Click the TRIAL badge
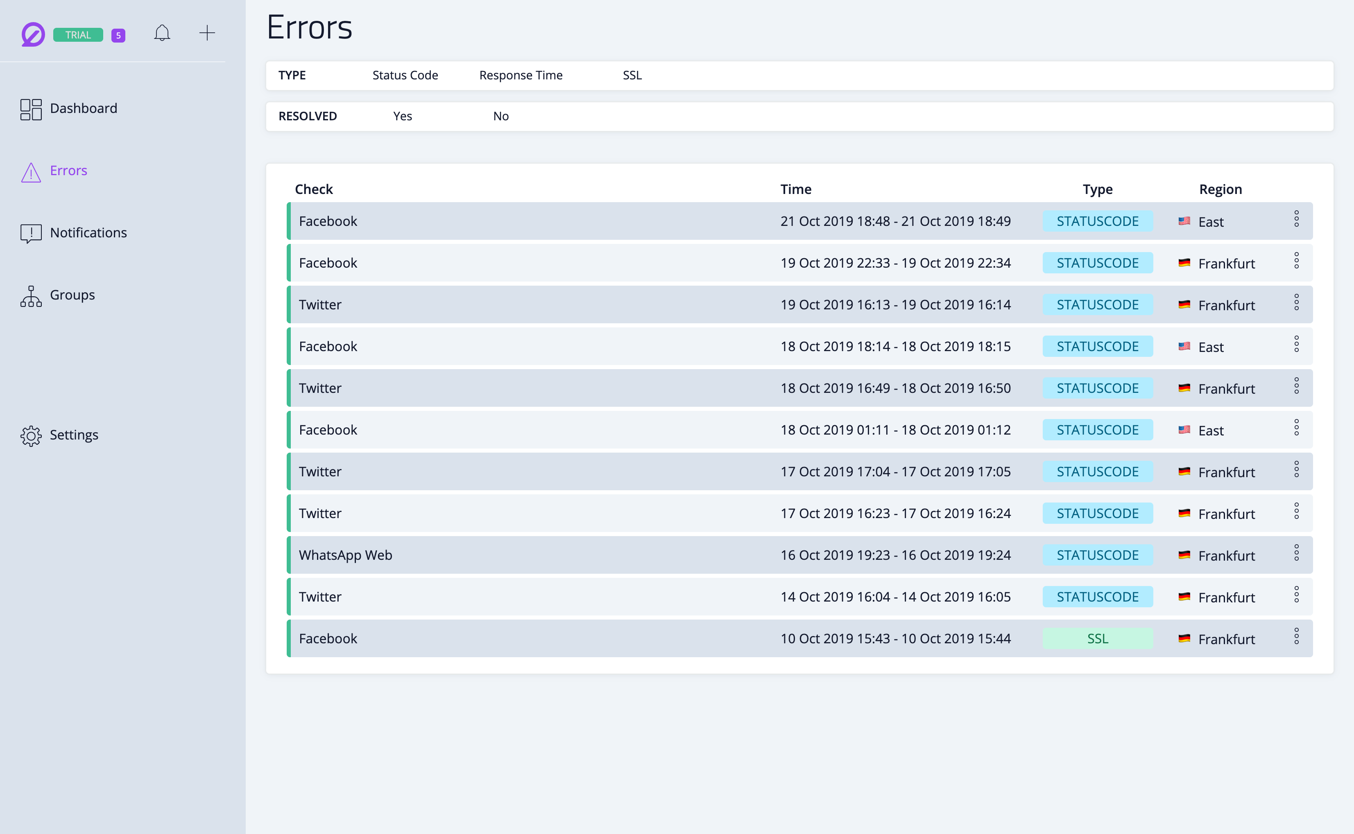1354x834 pixels. [78, 35]
